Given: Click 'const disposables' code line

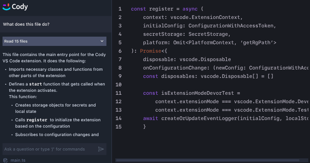Looking at the screenshot, I should click(208, 76).
